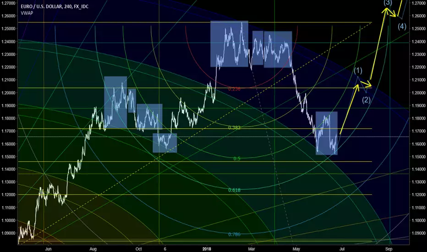
Task: Select the Oct label on time axis
Action: (x=139, y=249)
